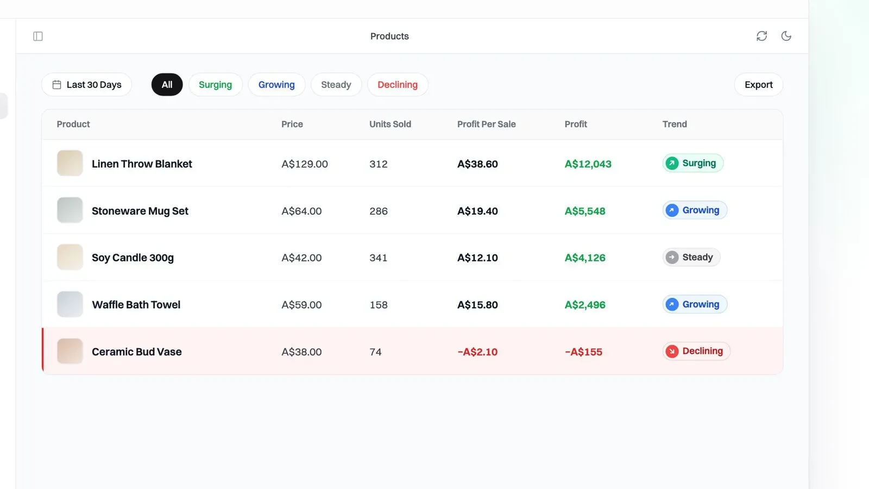Sort by Product column header
869x489 pixels.
pyautogui.click(x=73, y=124)
